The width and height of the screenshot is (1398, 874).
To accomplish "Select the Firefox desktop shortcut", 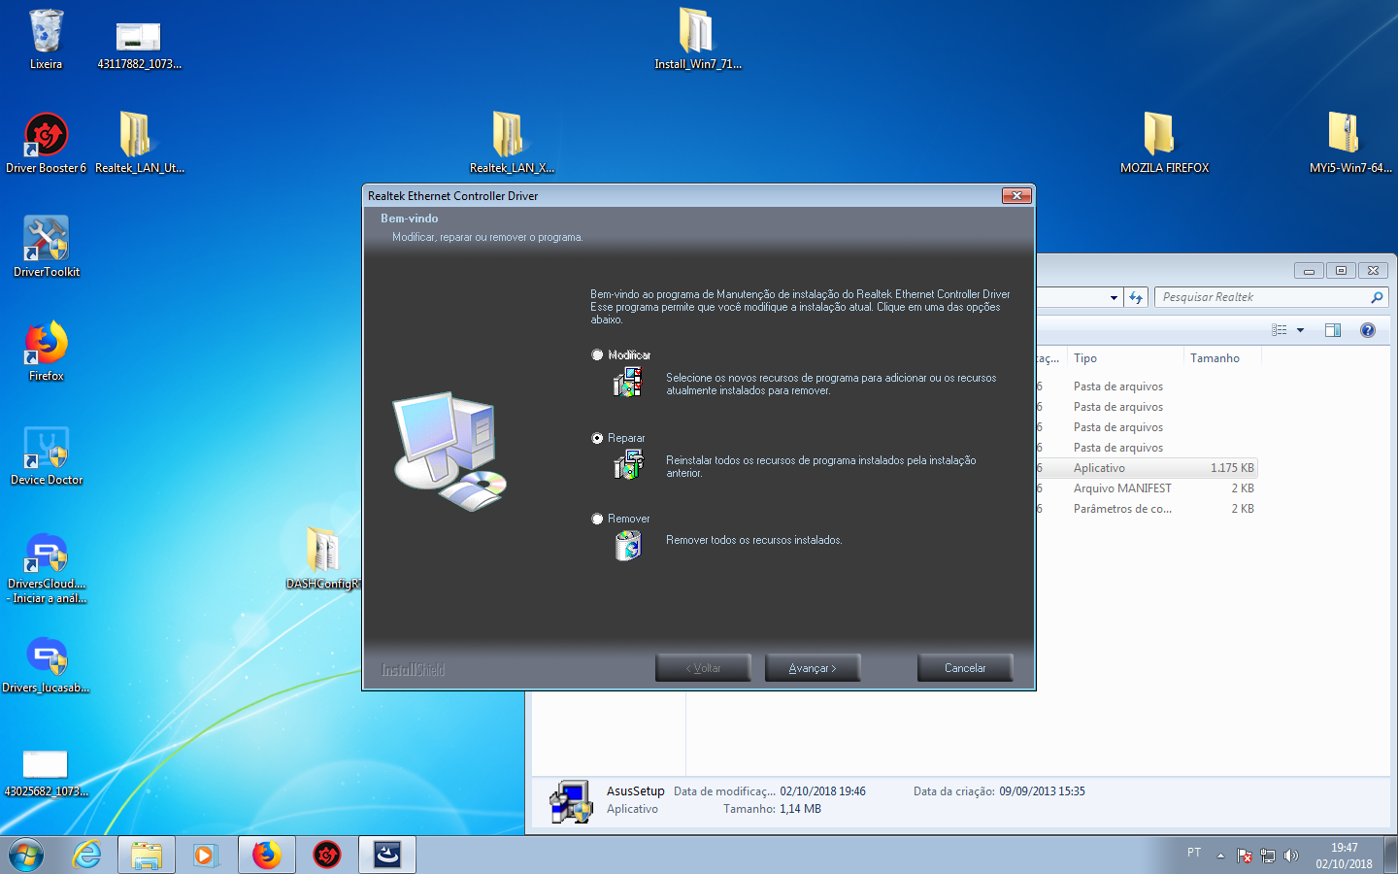I will [46, 351].
